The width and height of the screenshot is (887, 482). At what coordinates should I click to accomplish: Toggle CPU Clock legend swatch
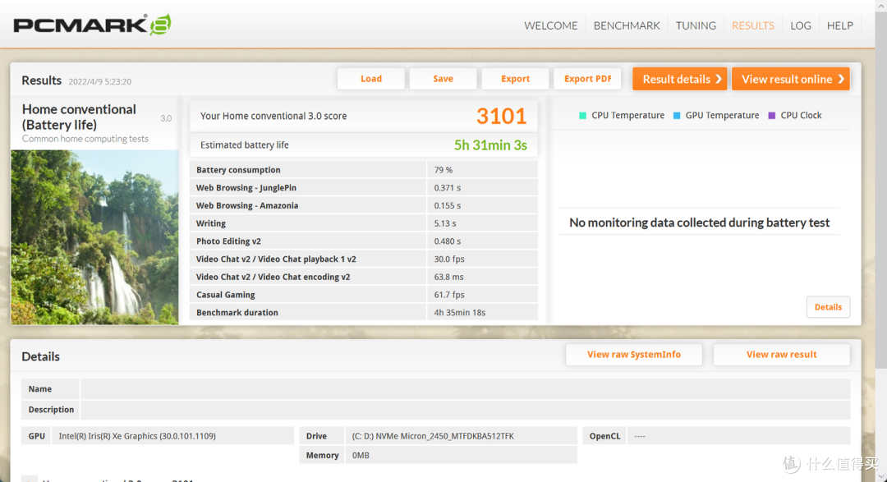tap(771, 116)
